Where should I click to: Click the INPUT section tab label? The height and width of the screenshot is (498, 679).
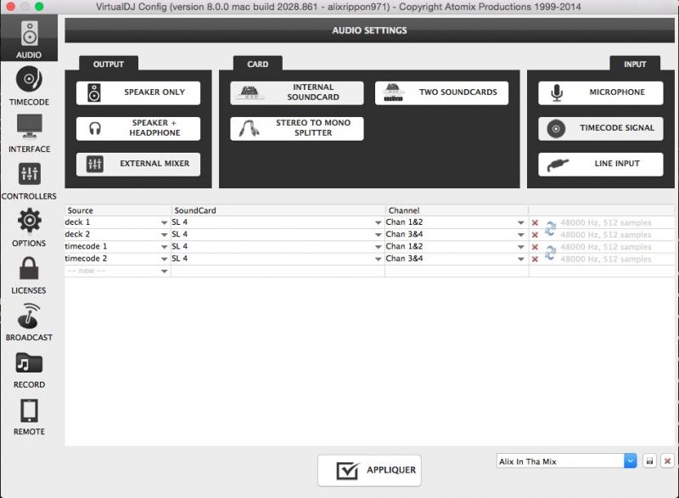coord(635,64)
